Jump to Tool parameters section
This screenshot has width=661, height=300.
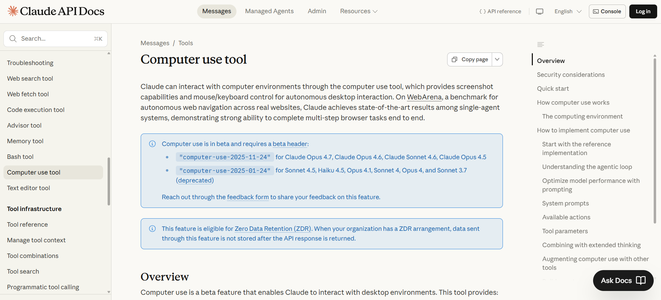point(565,231)
